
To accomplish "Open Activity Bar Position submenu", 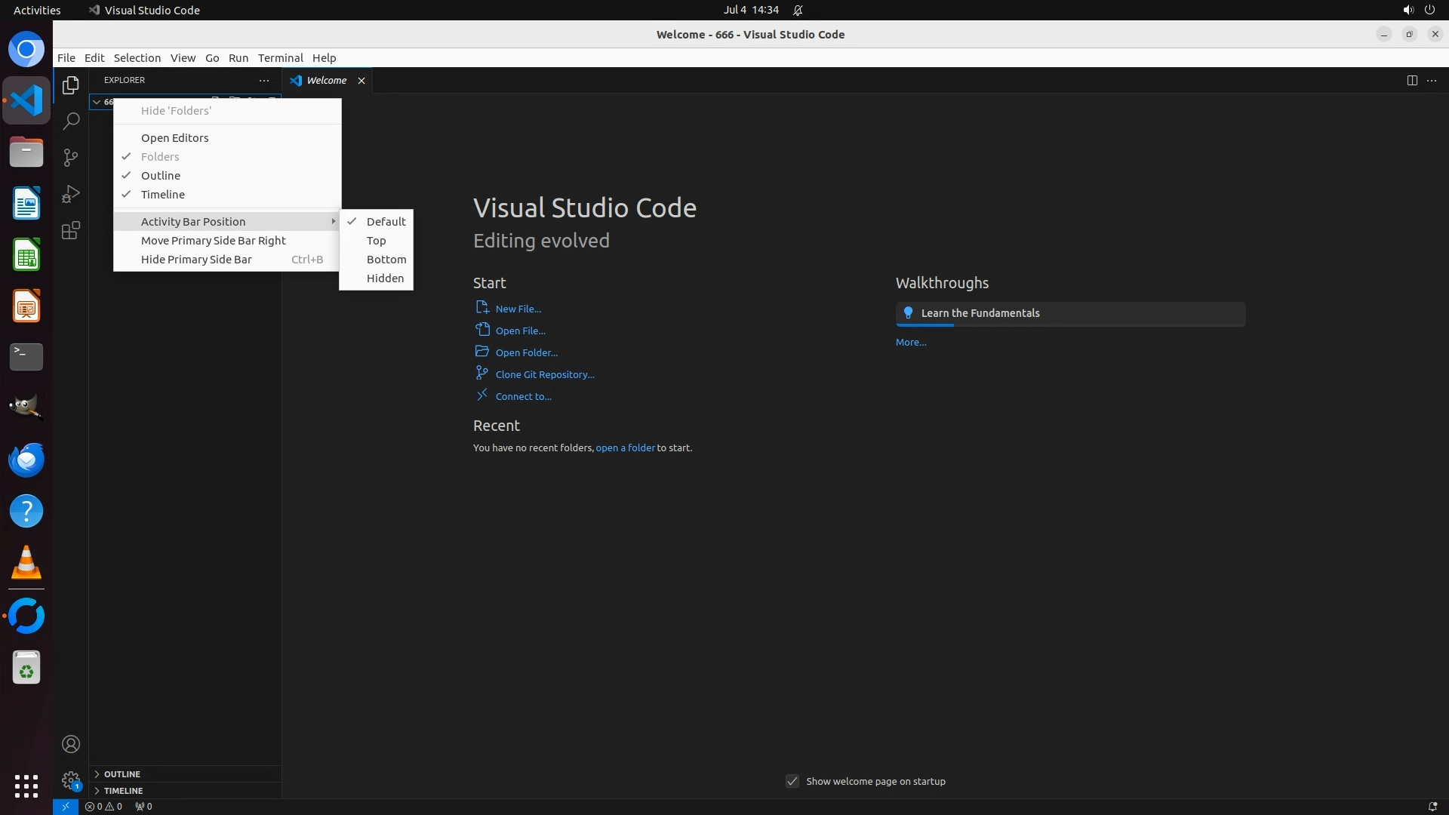I will point(193,222).
